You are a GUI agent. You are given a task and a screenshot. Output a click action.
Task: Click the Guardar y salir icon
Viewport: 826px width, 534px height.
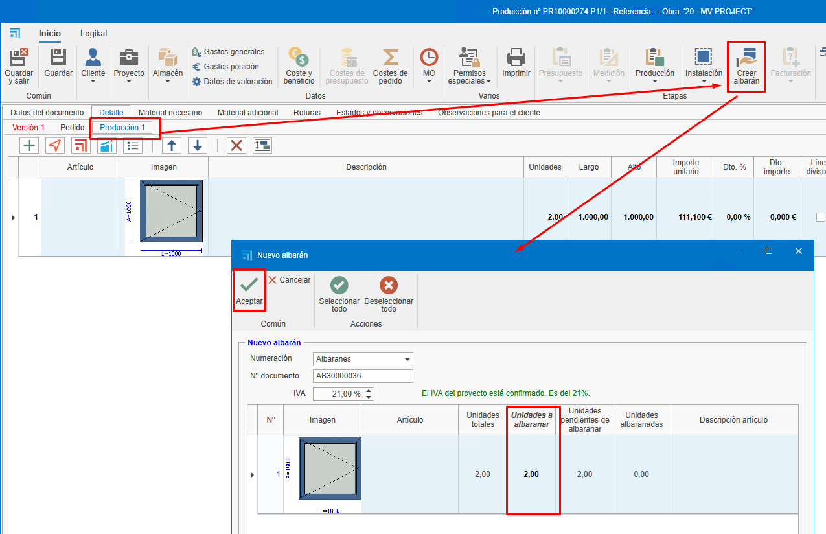click(19, 57)
